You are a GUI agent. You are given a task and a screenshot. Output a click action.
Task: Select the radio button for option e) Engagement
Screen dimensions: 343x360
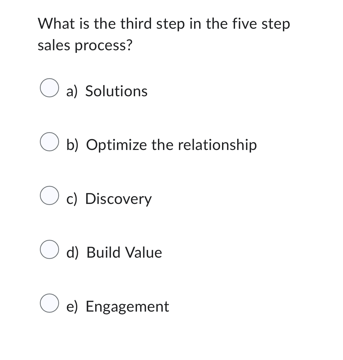coord(49,304)
